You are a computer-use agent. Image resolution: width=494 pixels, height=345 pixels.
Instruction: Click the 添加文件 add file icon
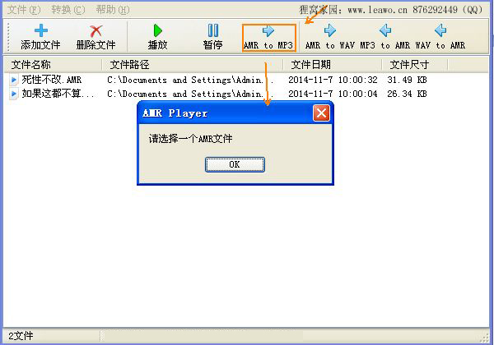(41, 30)
